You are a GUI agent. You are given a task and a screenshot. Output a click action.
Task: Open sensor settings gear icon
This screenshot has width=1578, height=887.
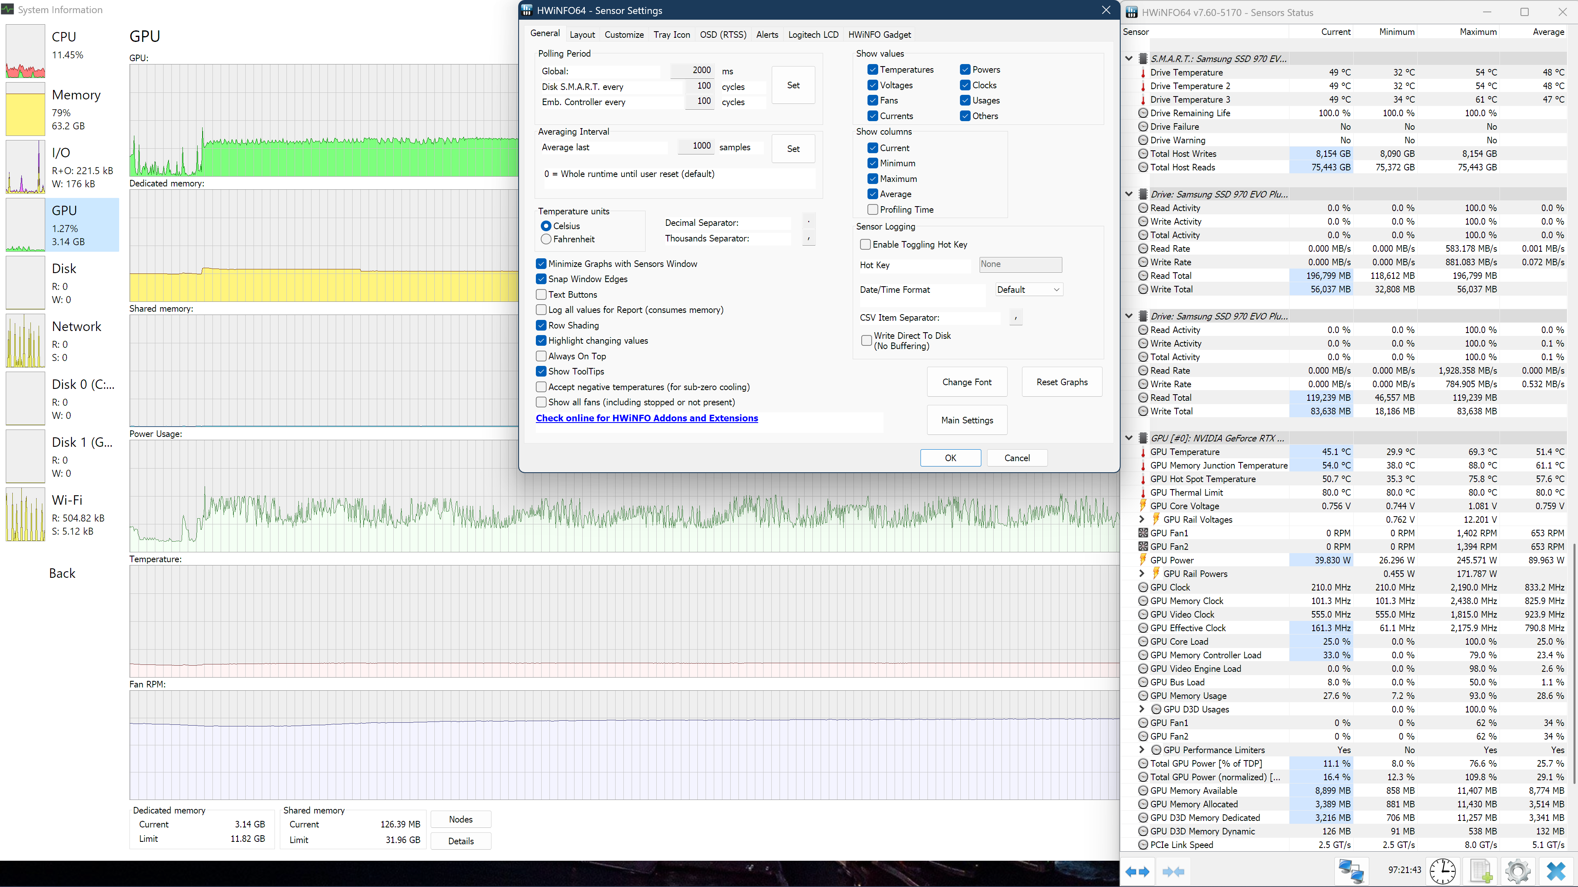click(1518, 871)
